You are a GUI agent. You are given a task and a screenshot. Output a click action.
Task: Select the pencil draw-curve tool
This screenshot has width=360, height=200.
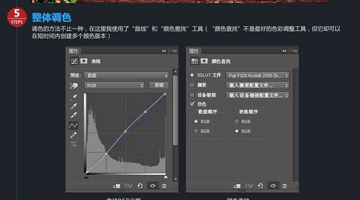(73, 135)
